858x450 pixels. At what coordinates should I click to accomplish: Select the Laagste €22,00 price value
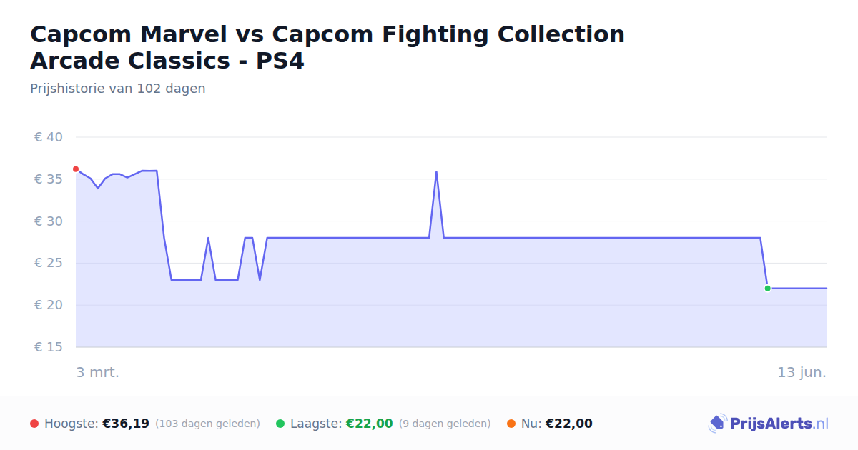pos(370,424)
